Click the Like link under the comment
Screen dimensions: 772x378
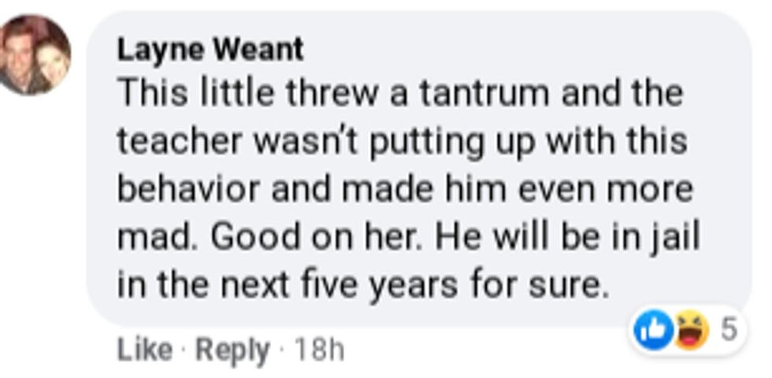[144, 350]
